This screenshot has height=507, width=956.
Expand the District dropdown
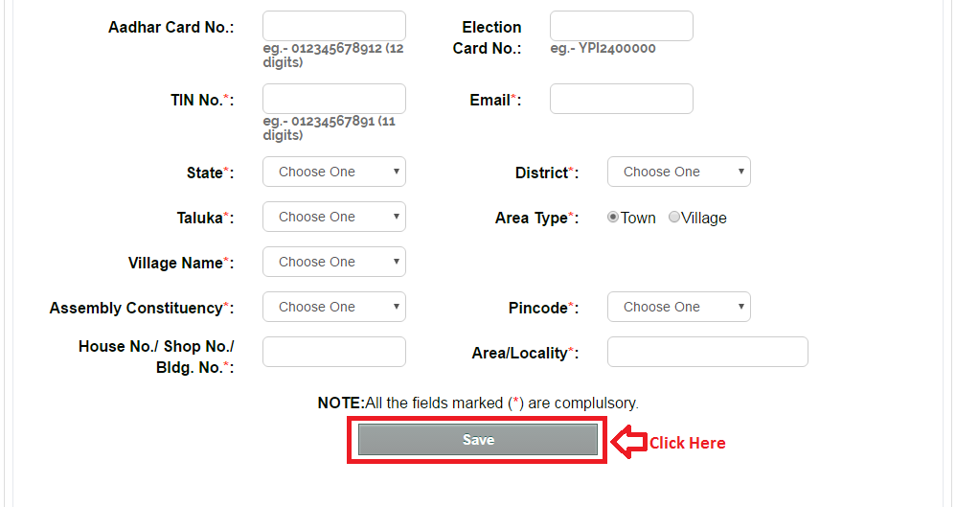(678, 173)
